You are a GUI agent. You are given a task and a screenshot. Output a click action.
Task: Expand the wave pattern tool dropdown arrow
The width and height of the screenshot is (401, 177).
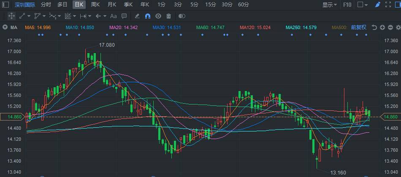tap(60, 16)
